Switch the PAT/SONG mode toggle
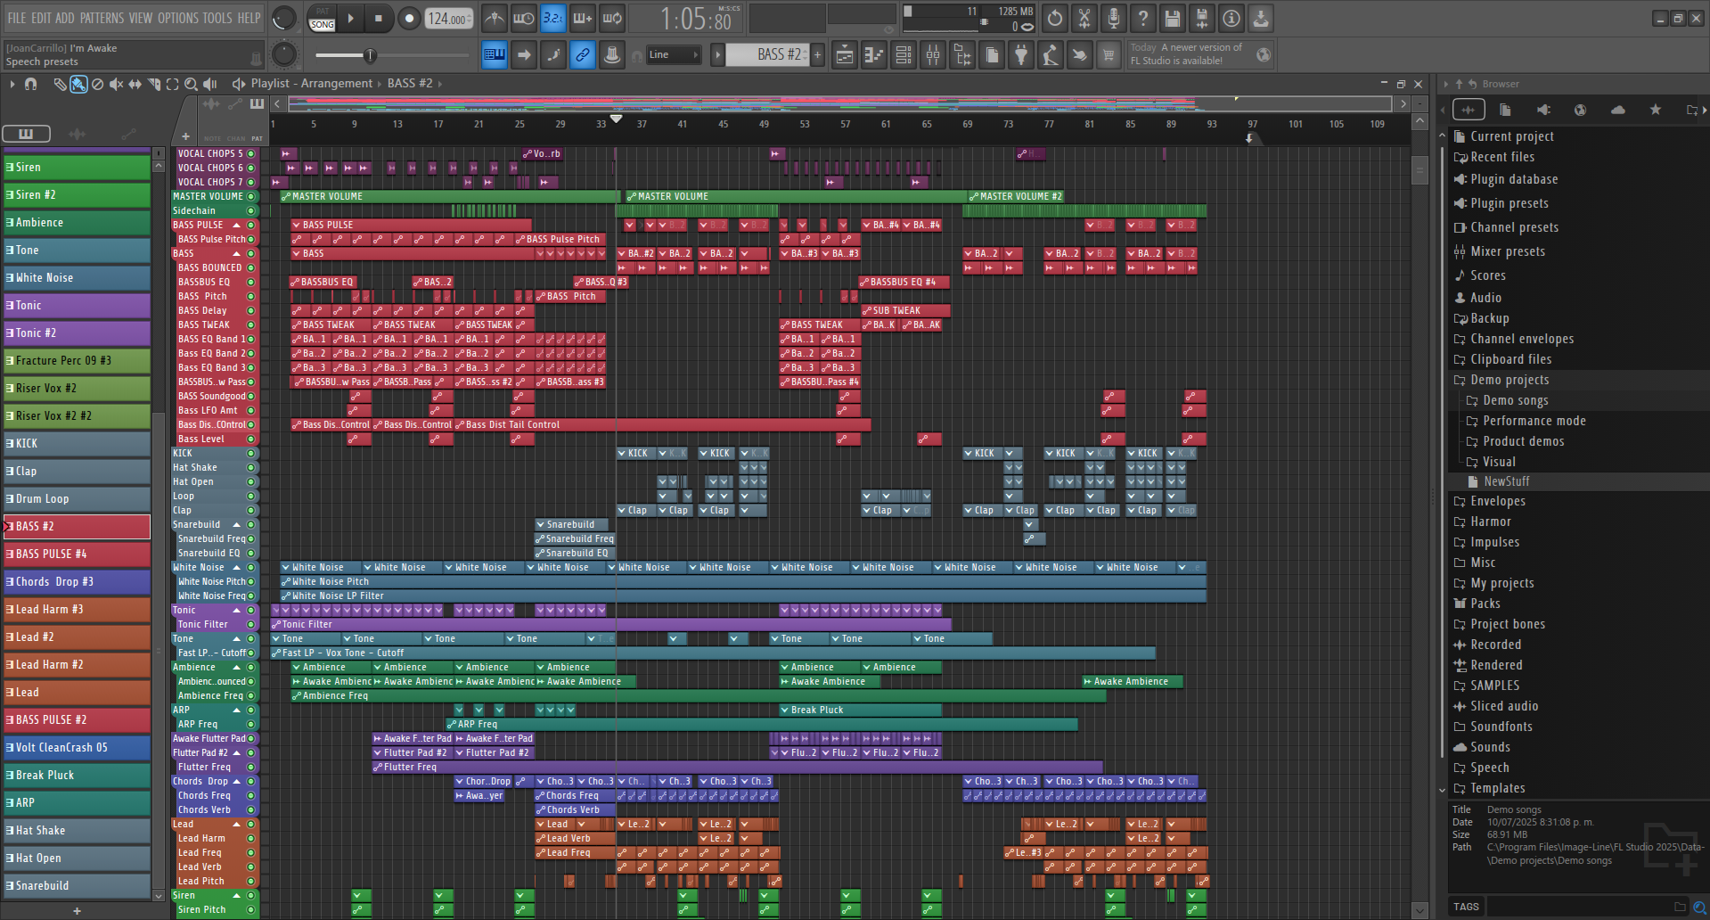 click(322, 18)
